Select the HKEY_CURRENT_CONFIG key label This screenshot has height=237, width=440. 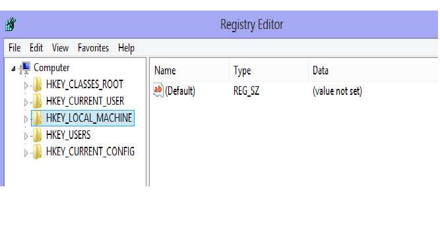pyautogui.click(x=90, y=151)
